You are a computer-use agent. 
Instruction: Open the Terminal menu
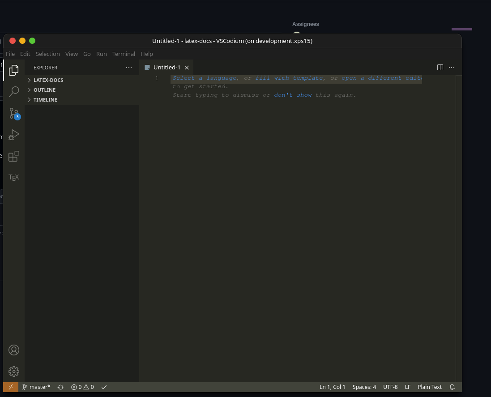point(124,54)
